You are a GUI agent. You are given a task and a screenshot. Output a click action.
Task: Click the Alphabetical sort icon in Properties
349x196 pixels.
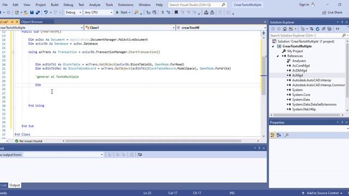click(x=279, y=135)
